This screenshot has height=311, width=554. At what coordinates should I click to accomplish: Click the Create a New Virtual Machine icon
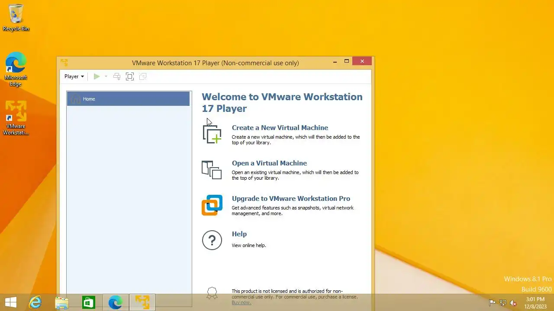pos(212,134)
